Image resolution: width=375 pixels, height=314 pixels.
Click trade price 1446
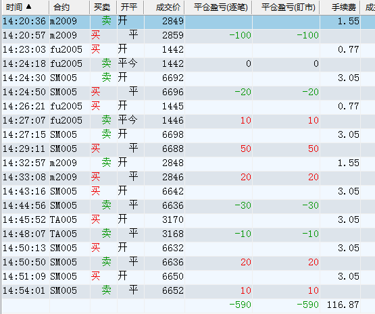tap(173, 120)
